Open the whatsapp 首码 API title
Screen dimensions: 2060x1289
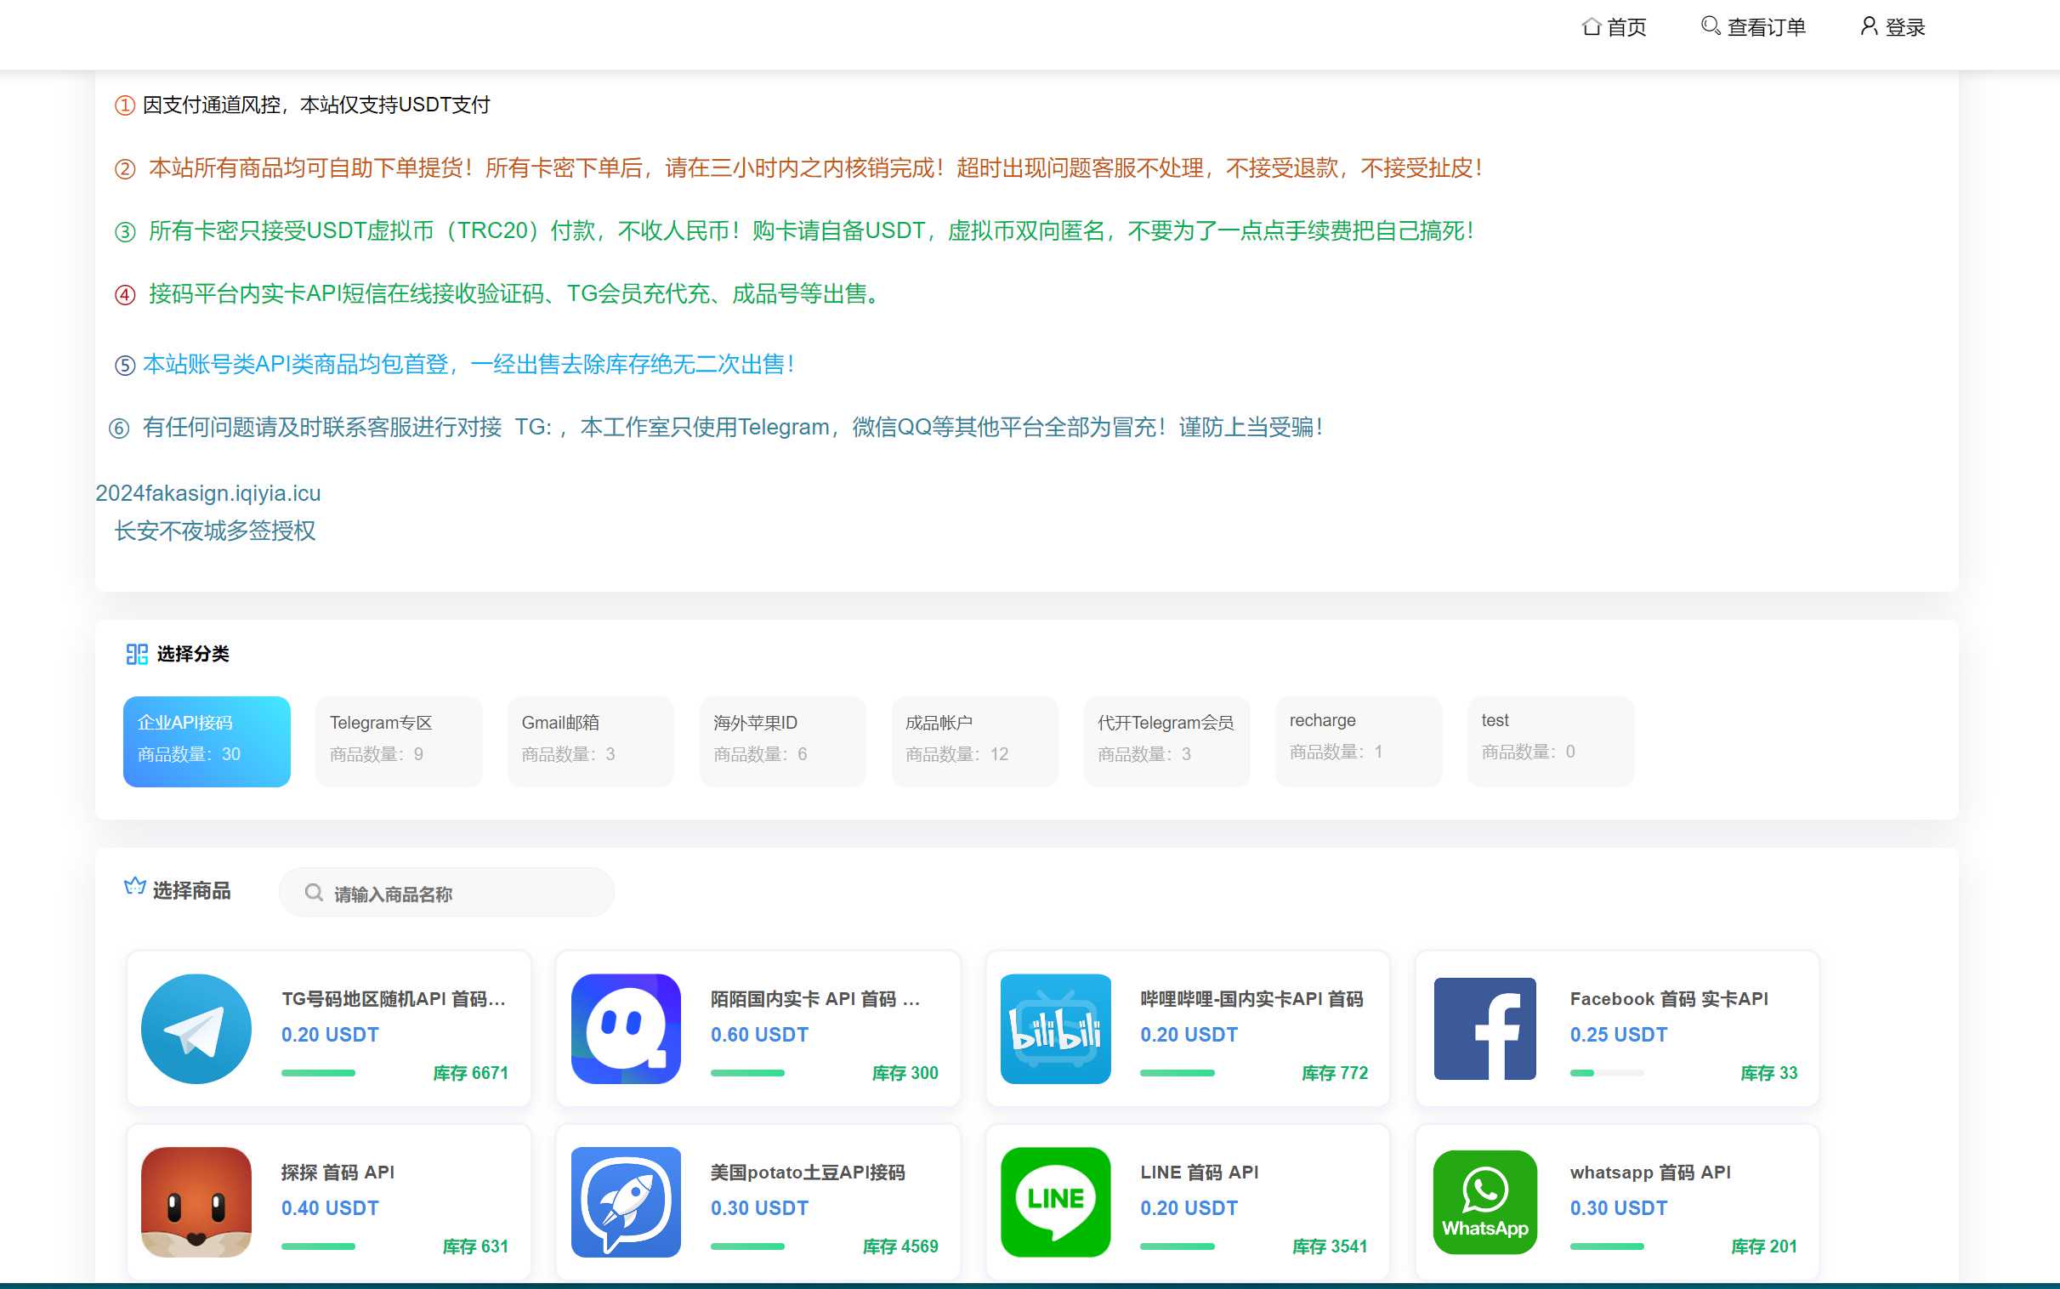(x=1650, y=1173)
